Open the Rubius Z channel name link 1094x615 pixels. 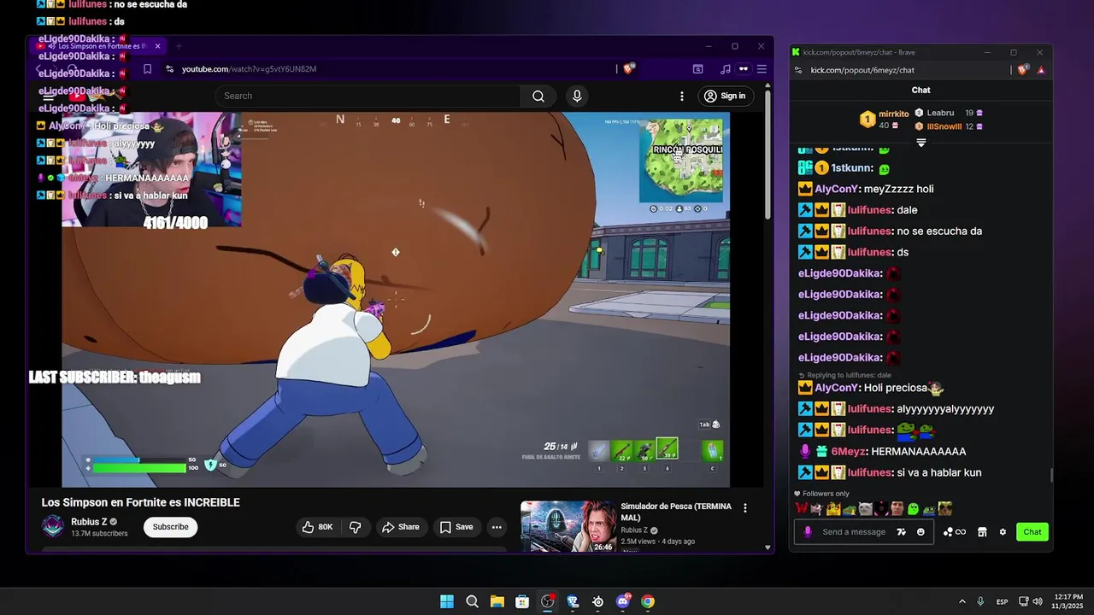point(89,521)
